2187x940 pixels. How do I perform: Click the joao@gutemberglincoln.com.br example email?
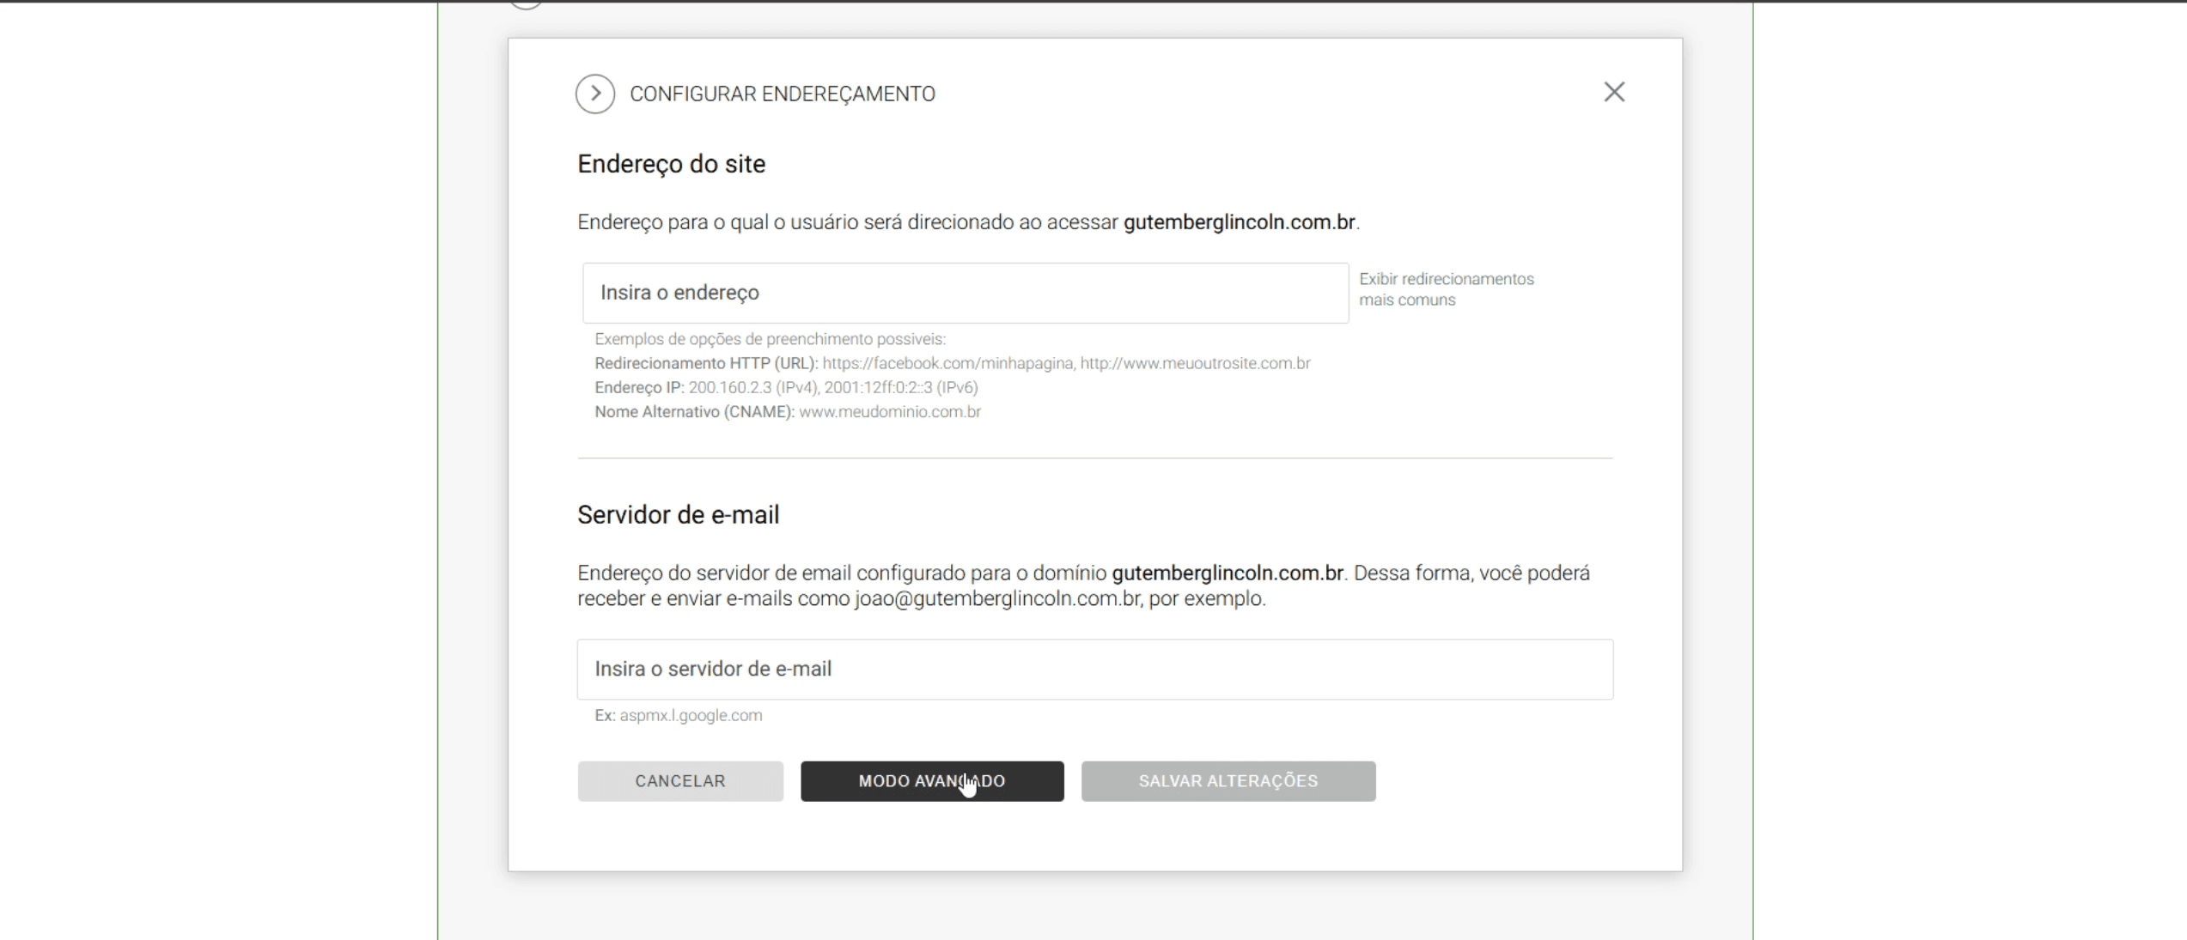tap(996, 598)
